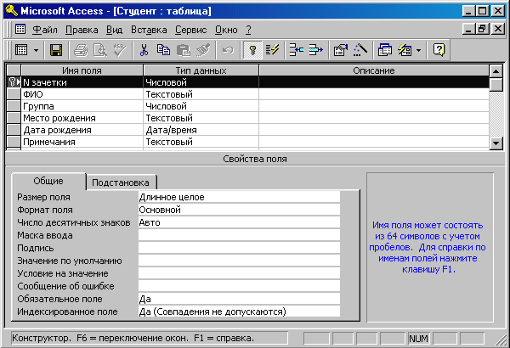Click the Подпись input field
Screen dimensions: 510x348
pos(239,248)
